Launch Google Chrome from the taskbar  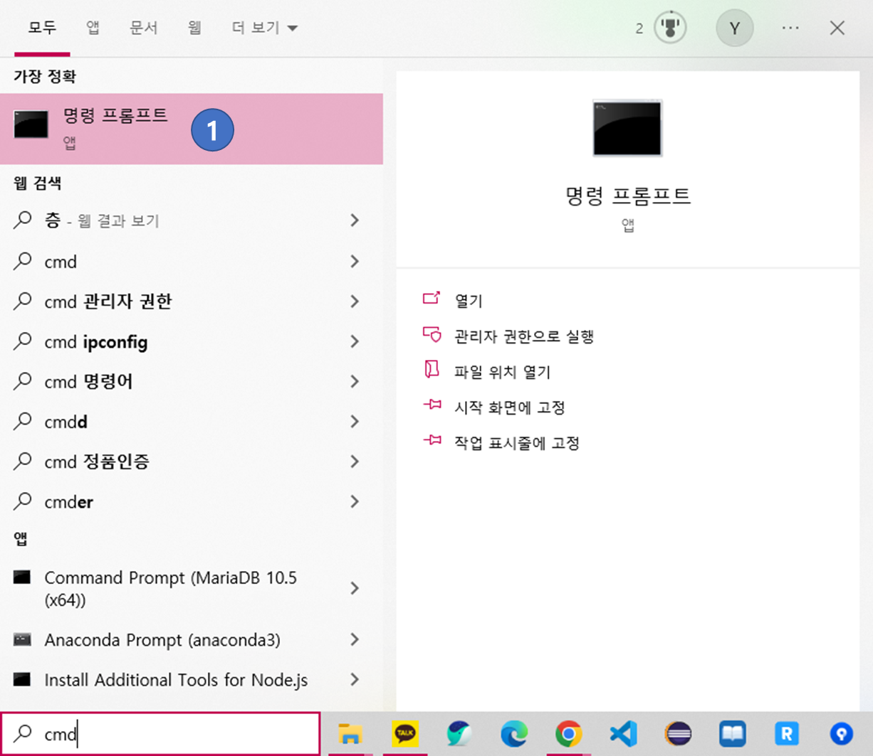tap(568, 733)
